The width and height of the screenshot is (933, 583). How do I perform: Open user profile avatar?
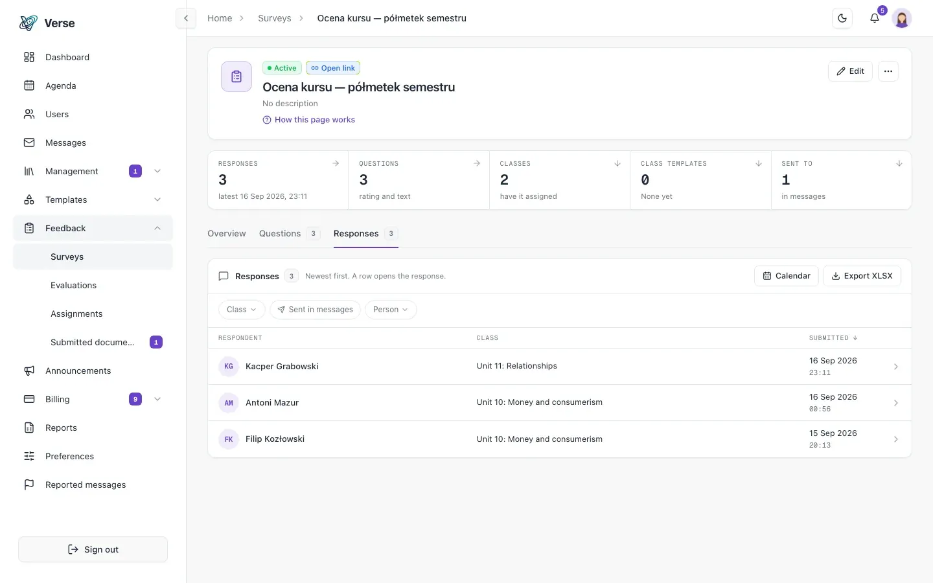(902, 18)
